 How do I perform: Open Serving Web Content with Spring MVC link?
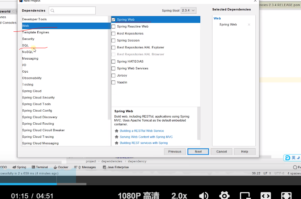point(146,137)
